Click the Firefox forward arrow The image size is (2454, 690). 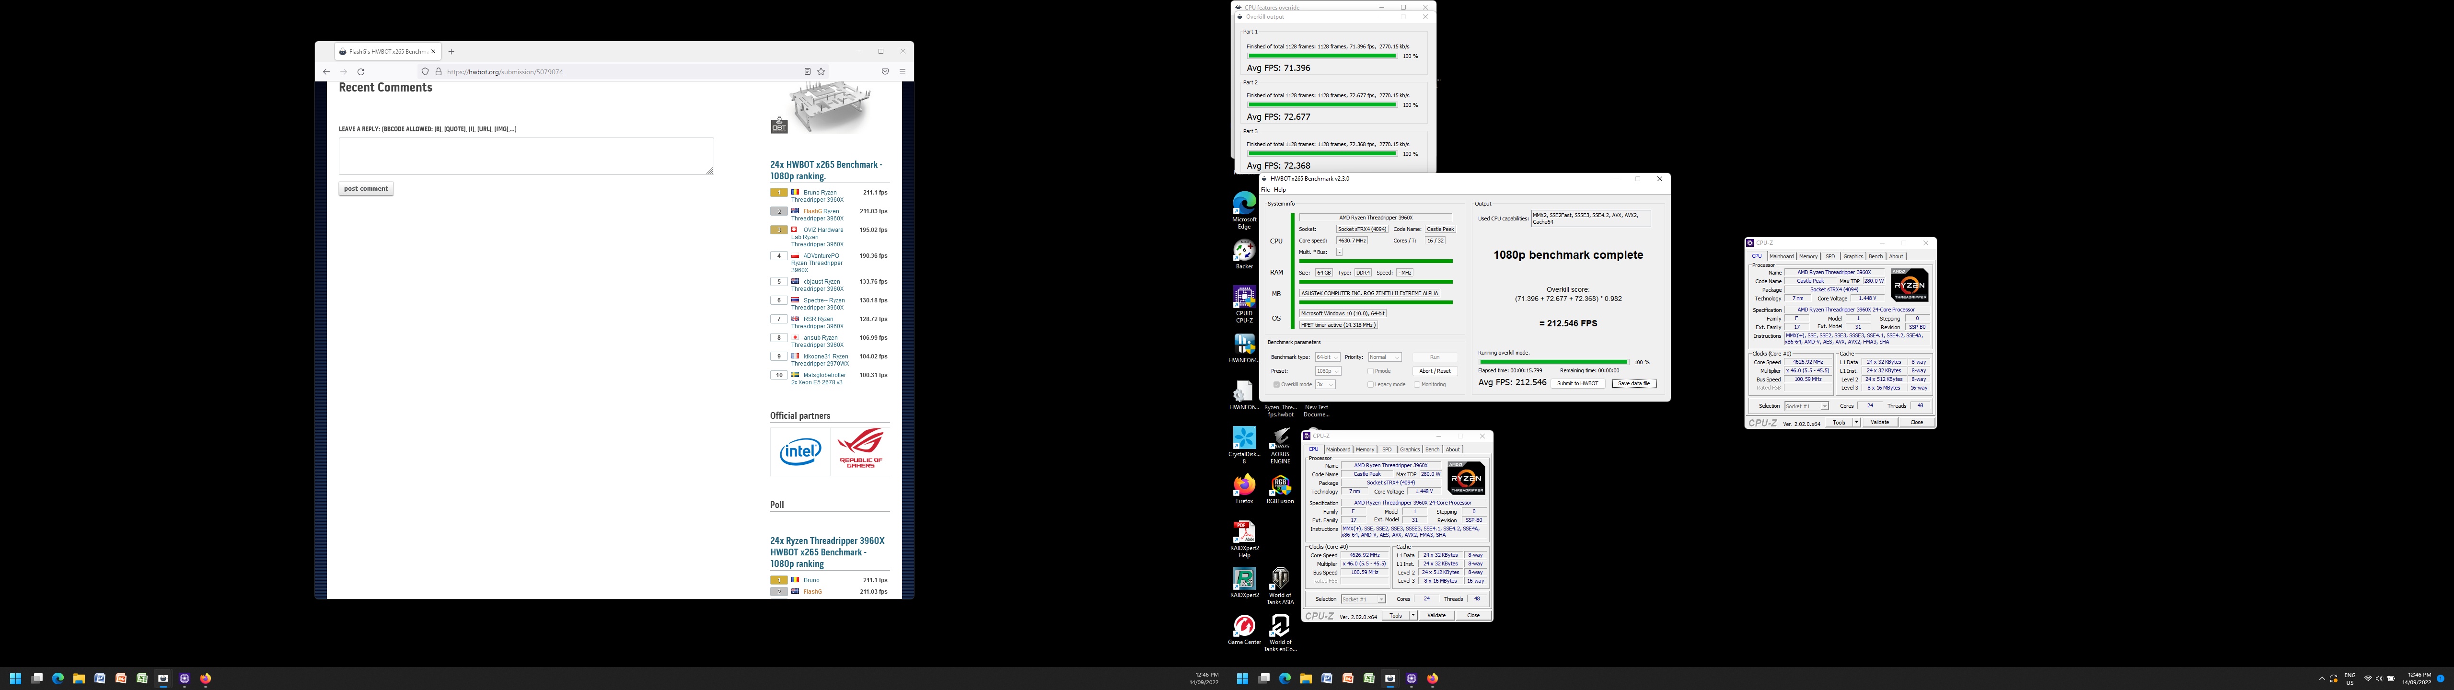tap(344, 71)
